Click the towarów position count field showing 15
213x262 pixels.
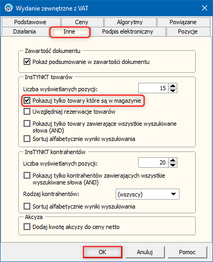coord(153,88)
